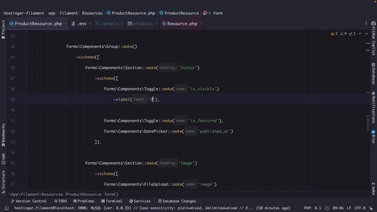Open the Problems tool window
The height and width of the screenshot is (212, 377).
pyautogui.click(x=84, y=201)
